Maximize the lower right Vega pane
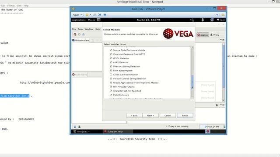The image size is (280, 157). [224, 105]
